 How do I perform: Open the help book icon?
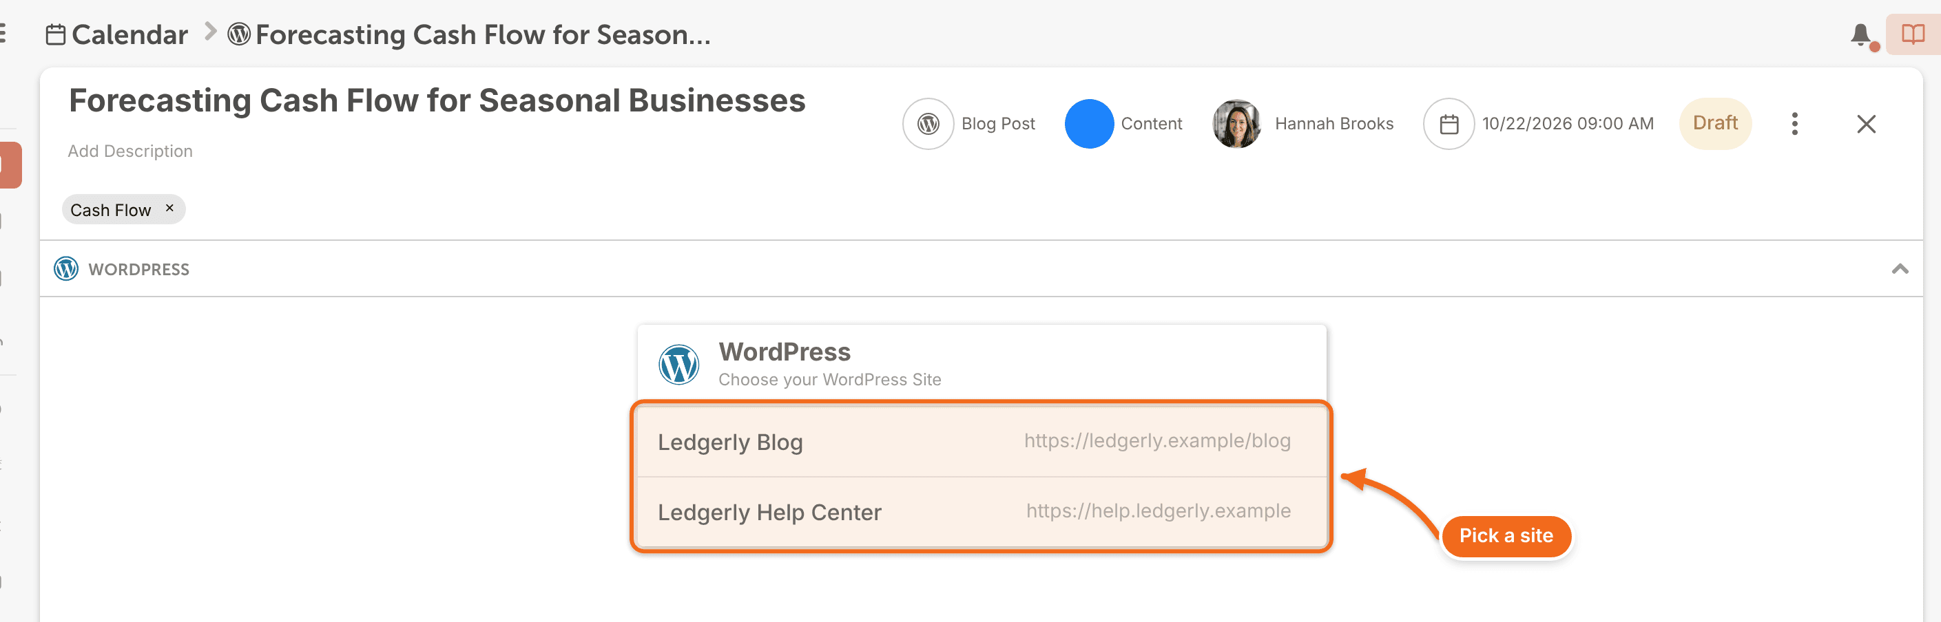click(1913, 34)
